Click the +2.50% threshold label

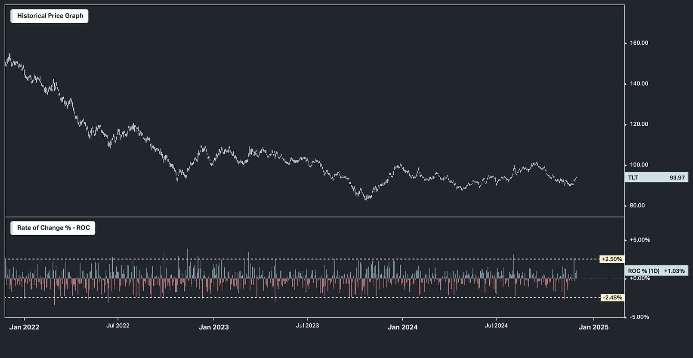pos(612,259)
